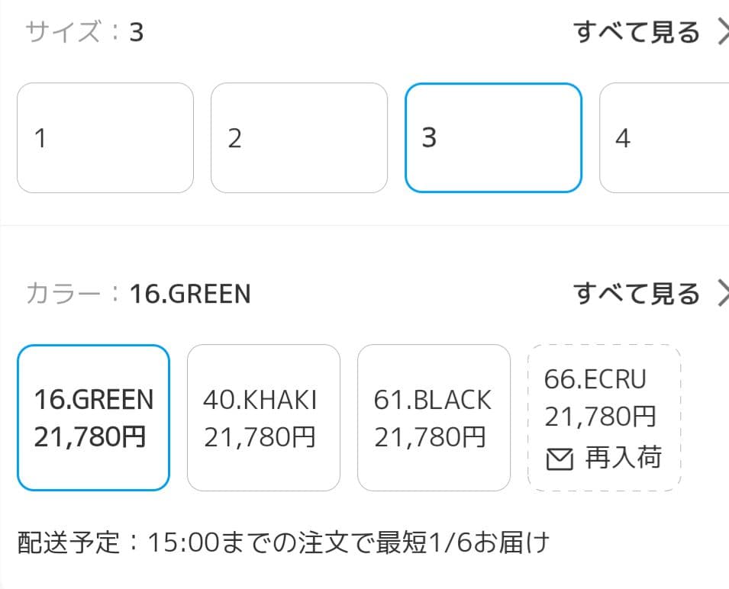Select the 66.ECRU color option
Image resolution: width=729 pixels, height=589 pixels.
[604, 417]
